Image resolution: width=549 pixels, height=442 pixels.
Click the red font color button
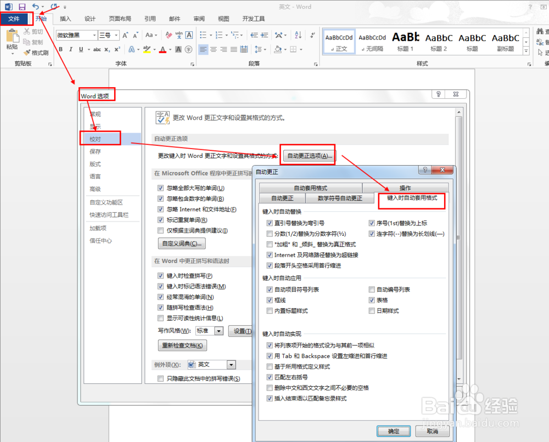tap(163, 49)
